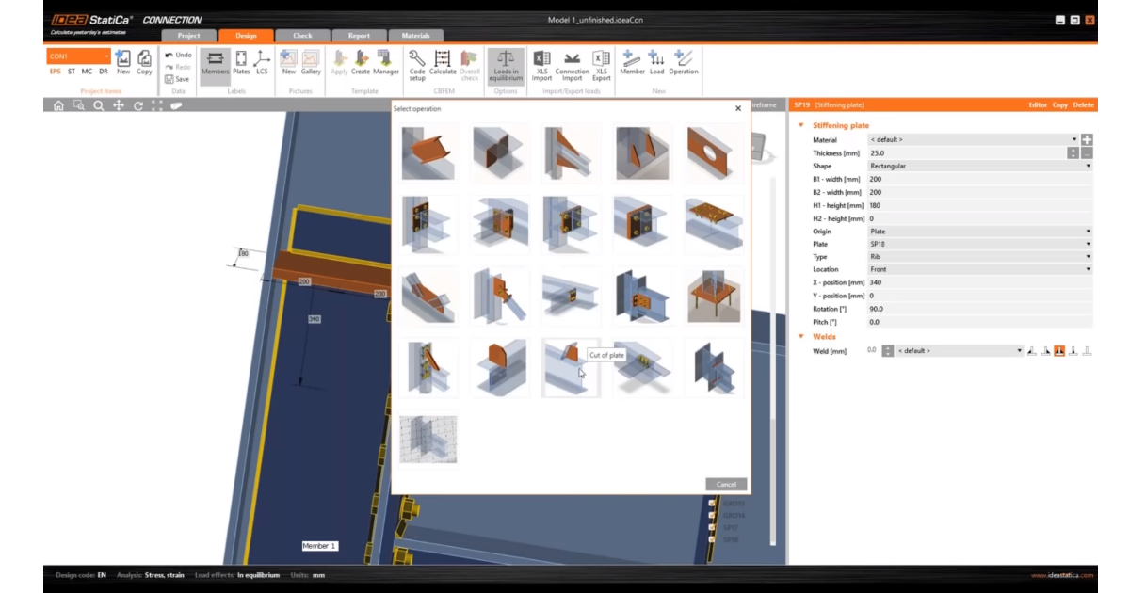Screen dimensions: 1130x593
Task: Expand the Location dropdown set to Front
Action: click(979, 269)
